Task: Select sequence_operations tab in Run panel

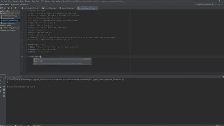Action: click(x=14, y=77)
